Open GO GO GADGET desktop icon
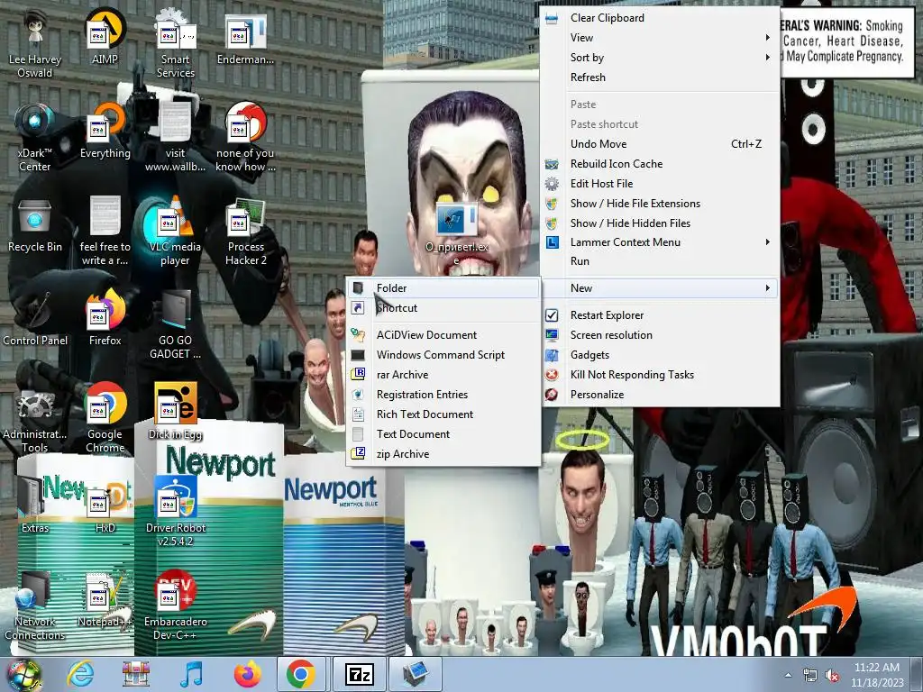 point(176,324)
